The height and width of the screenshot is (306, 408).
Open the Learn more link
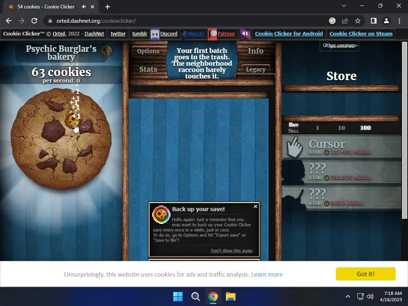(x=267, y=274)
